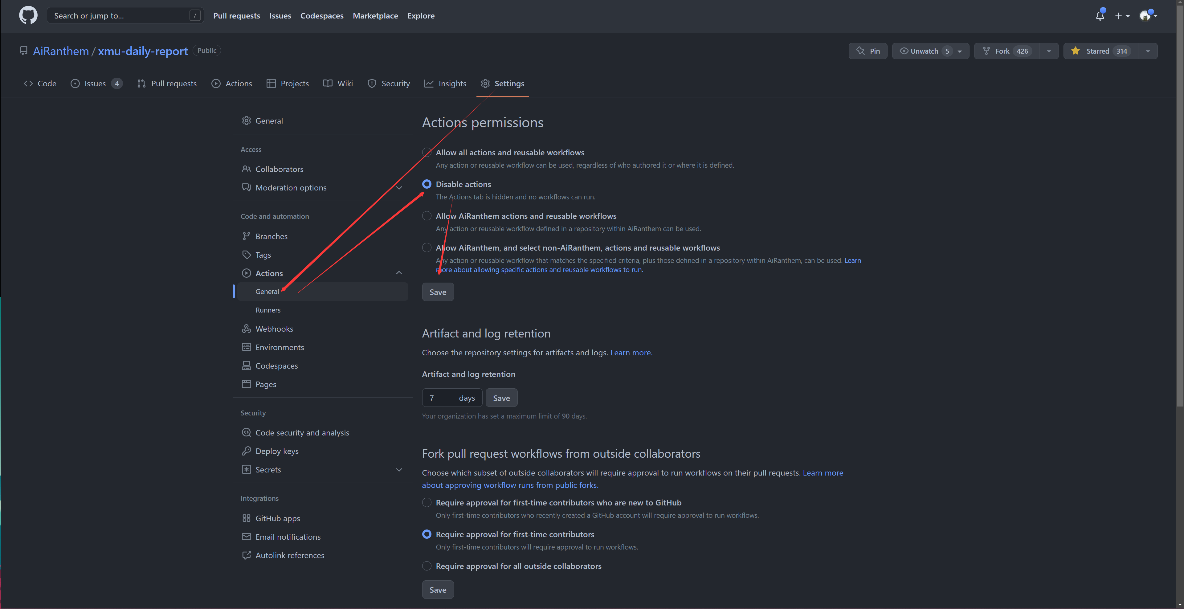The width and height of the screenshot is (1184, 609).
Task: Select Allow AiRanthem actions and reusable workflows
Action: tap(427, 215)
